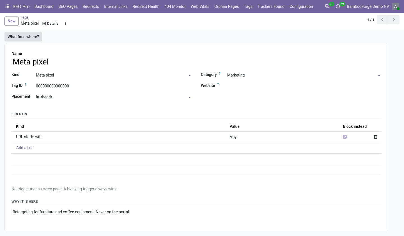The image size is (404, 236).
Task: Expand the Kind dropdown for the tag
Action: click(x=190, y=76)
